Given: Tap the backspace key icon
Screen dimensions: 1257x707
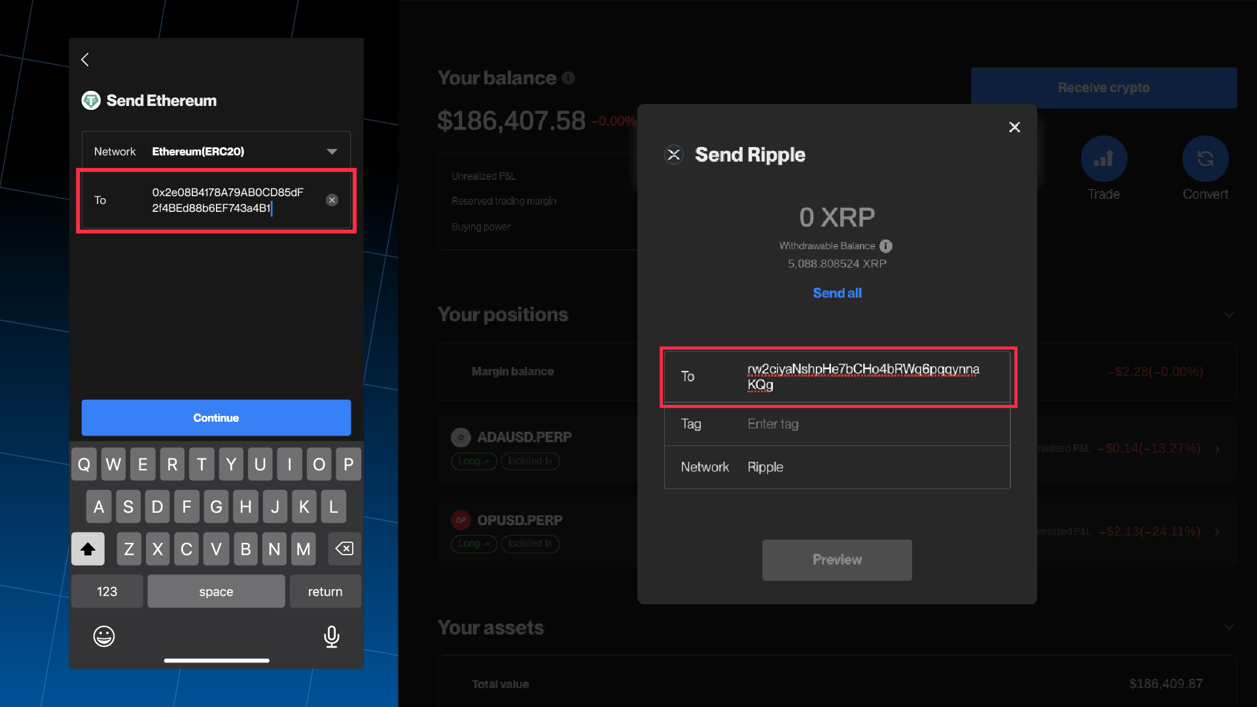Looking at the screenshot, I should [x=344, y=549].
